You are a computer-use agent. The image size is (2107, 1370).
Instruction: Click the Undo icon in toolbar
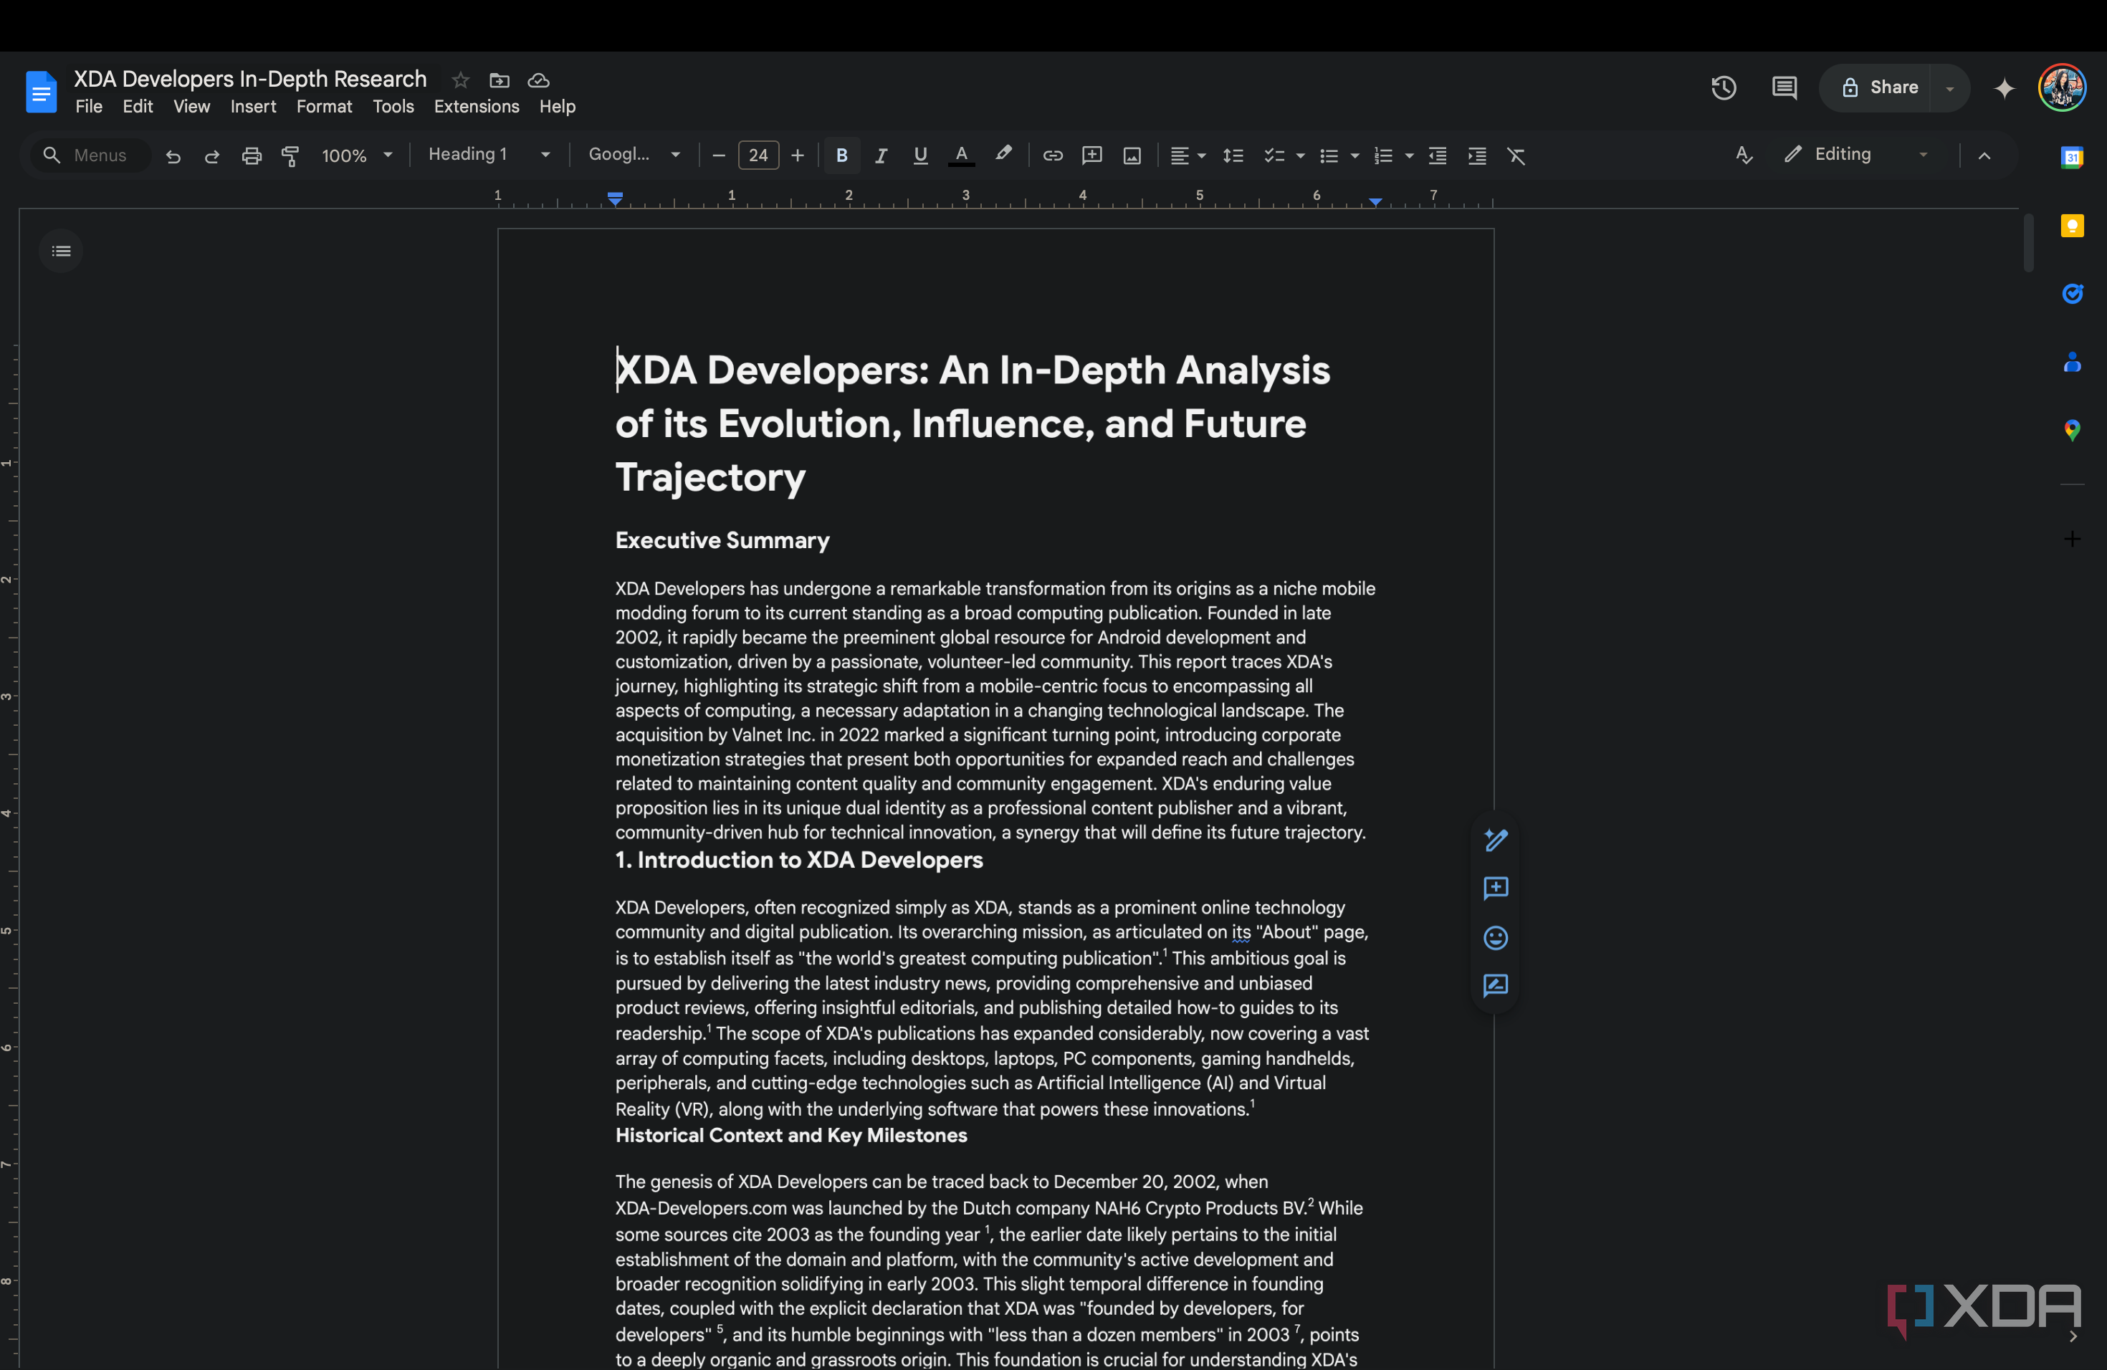[x=173, y=155]
